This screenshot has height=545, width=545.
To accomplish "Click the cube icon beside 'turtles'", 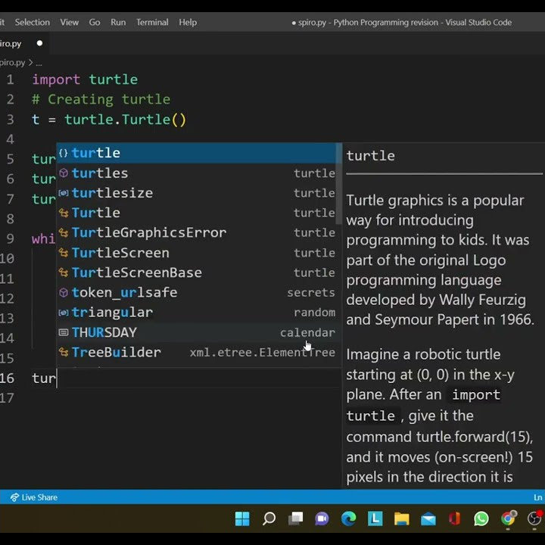I will 64,173.
